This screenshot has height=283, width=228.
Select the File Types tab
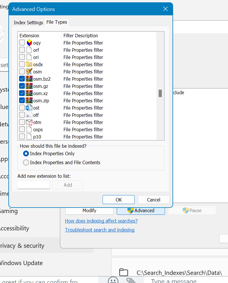[x=57, y=22]
